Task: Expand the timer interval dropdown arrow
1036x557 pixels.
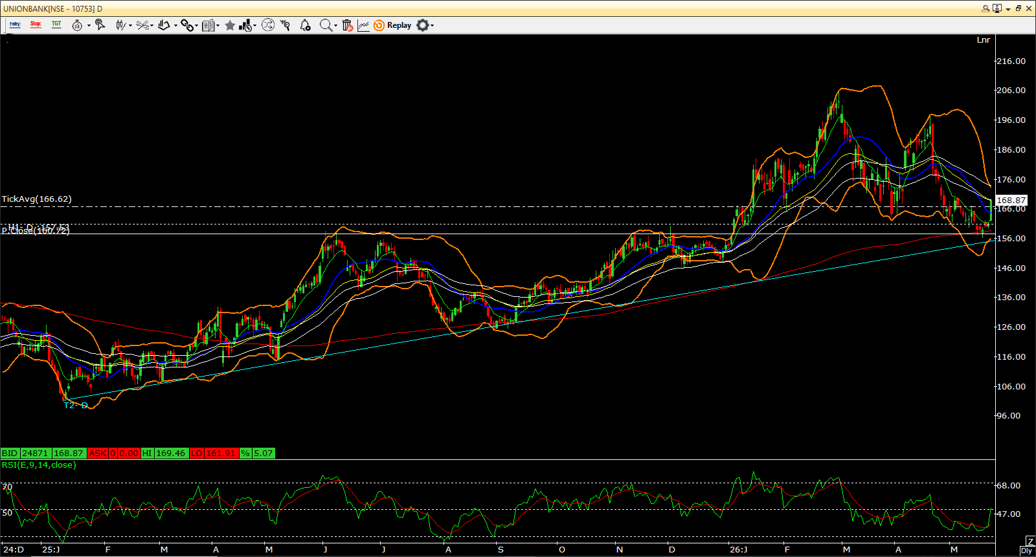Action: pyautogui.click(x=89, y=26)
